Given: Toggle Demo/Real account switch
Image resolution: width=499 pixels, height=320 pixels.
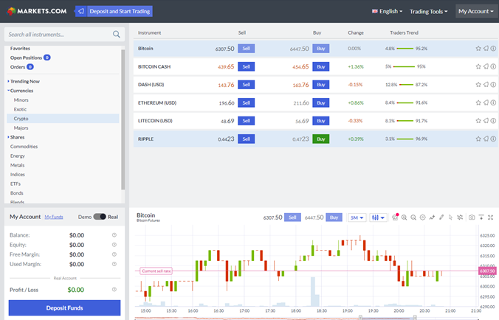Looking at the screenshot, I should coord(99,217).
